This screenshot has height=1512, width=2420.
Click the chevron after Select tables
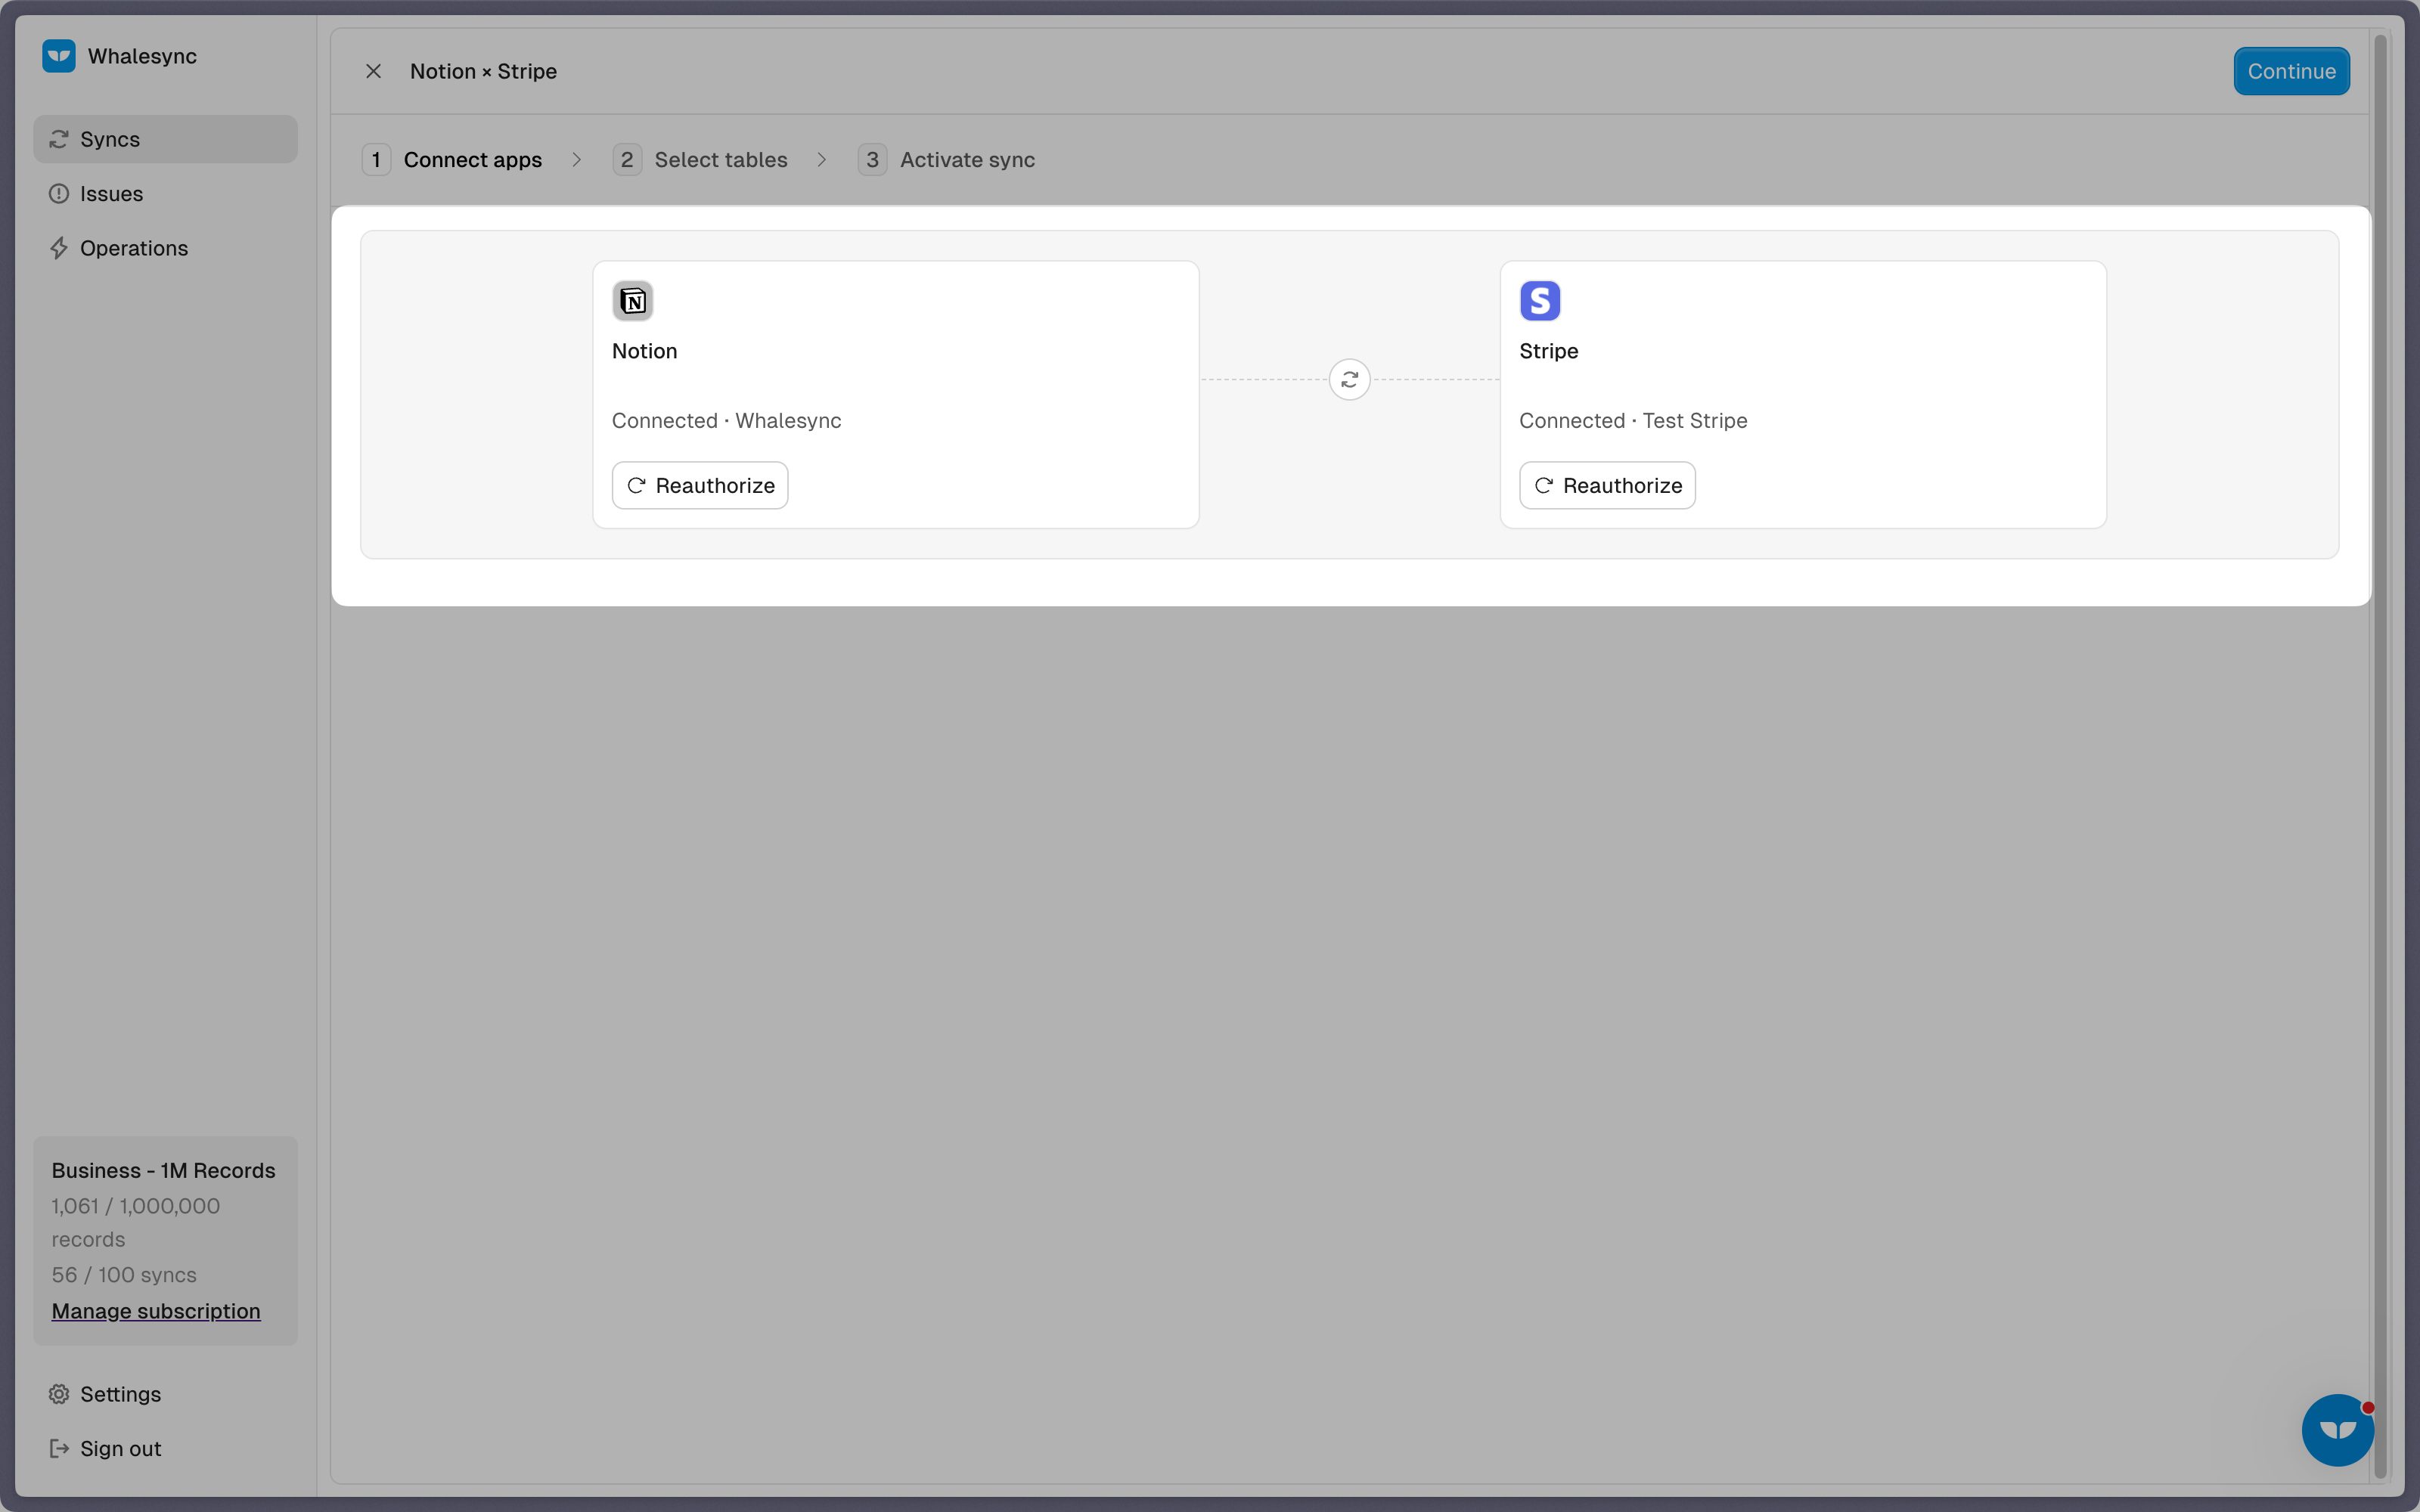(822, 160)
